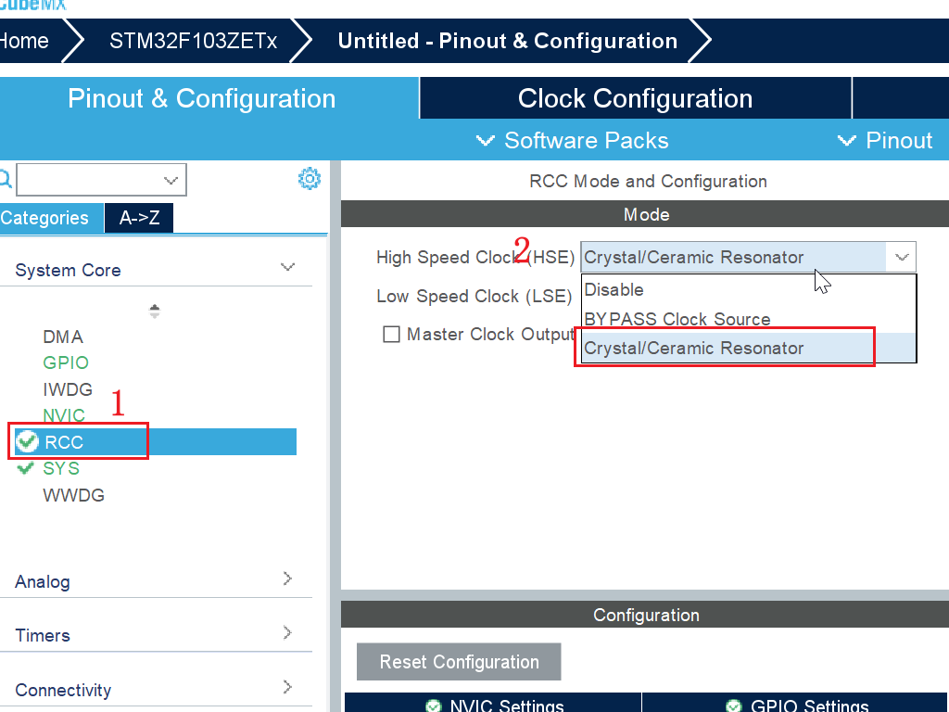
Task: Open the peripheral search combo box arrow
Action: click(171, 180)
